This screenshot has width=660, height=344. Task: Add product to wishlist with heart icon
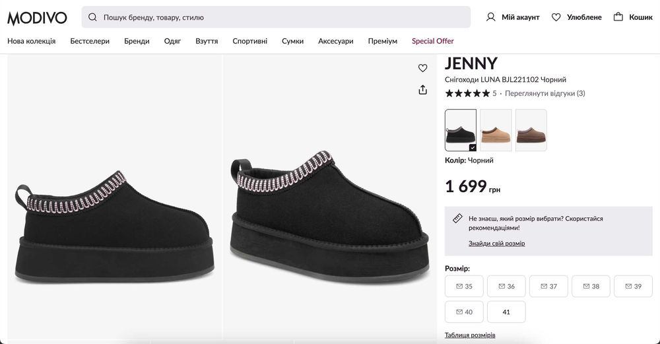pos(423,68)
